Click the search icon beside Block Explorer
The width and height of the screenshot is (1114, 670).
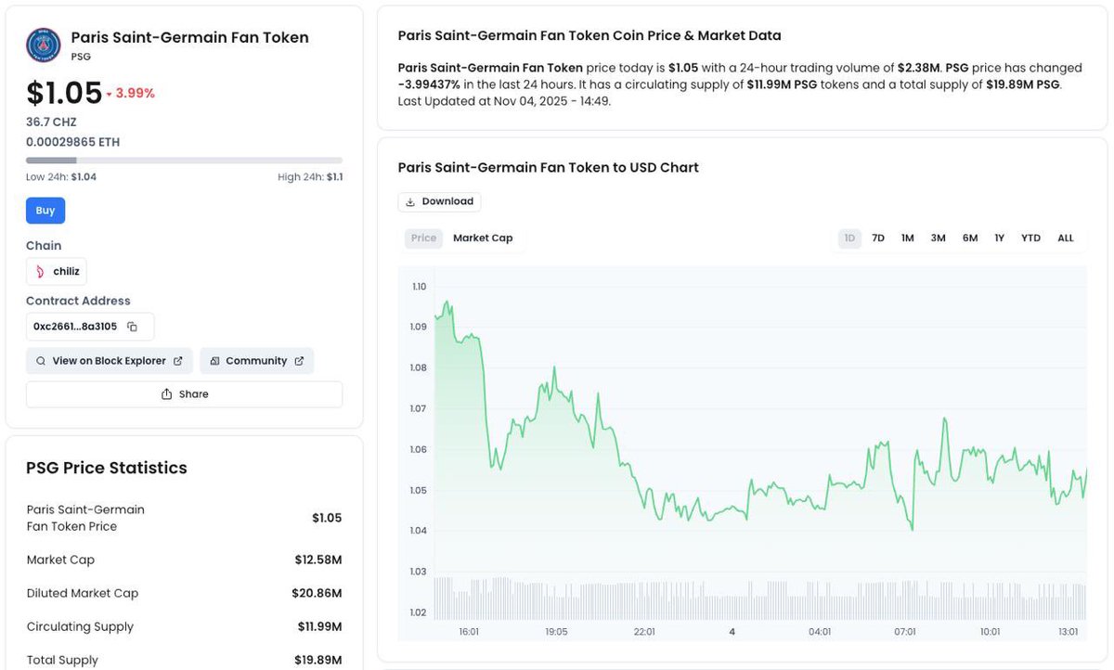click(41, 361)
